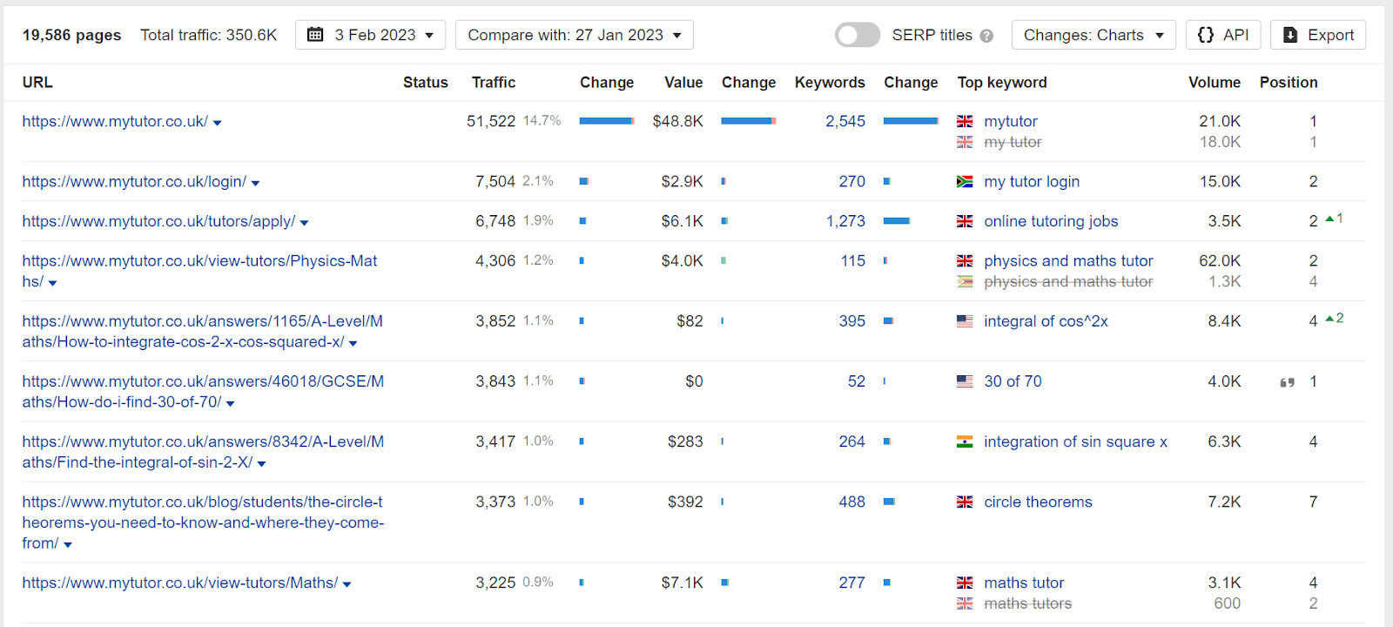Click the Status column header
This screenshot has width=1393, height=627.
coord(426,82)
